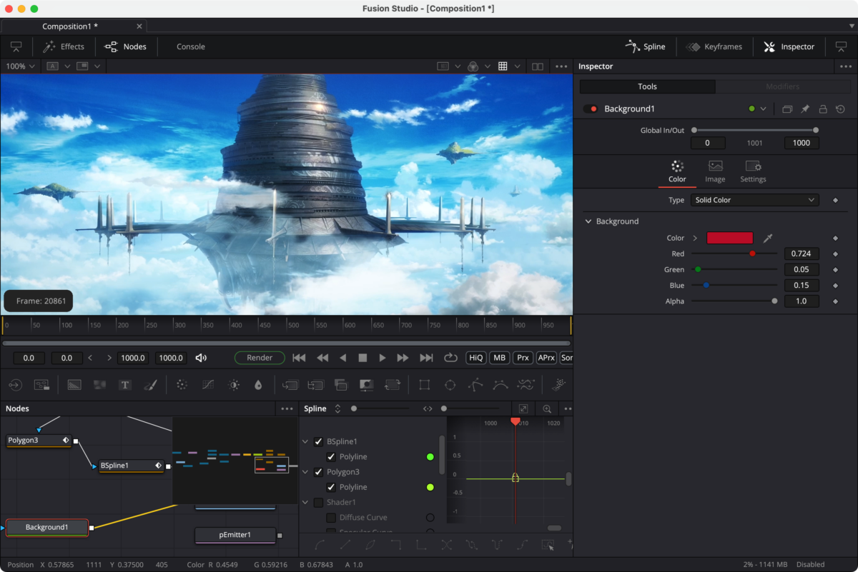Screen dimensions: 858x572
Task: Open the Image tab of Background1
Action: click(715, 171)
